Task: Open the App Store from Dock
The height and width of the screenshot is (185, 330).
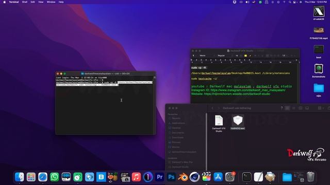Action: [x=218, y=177]
